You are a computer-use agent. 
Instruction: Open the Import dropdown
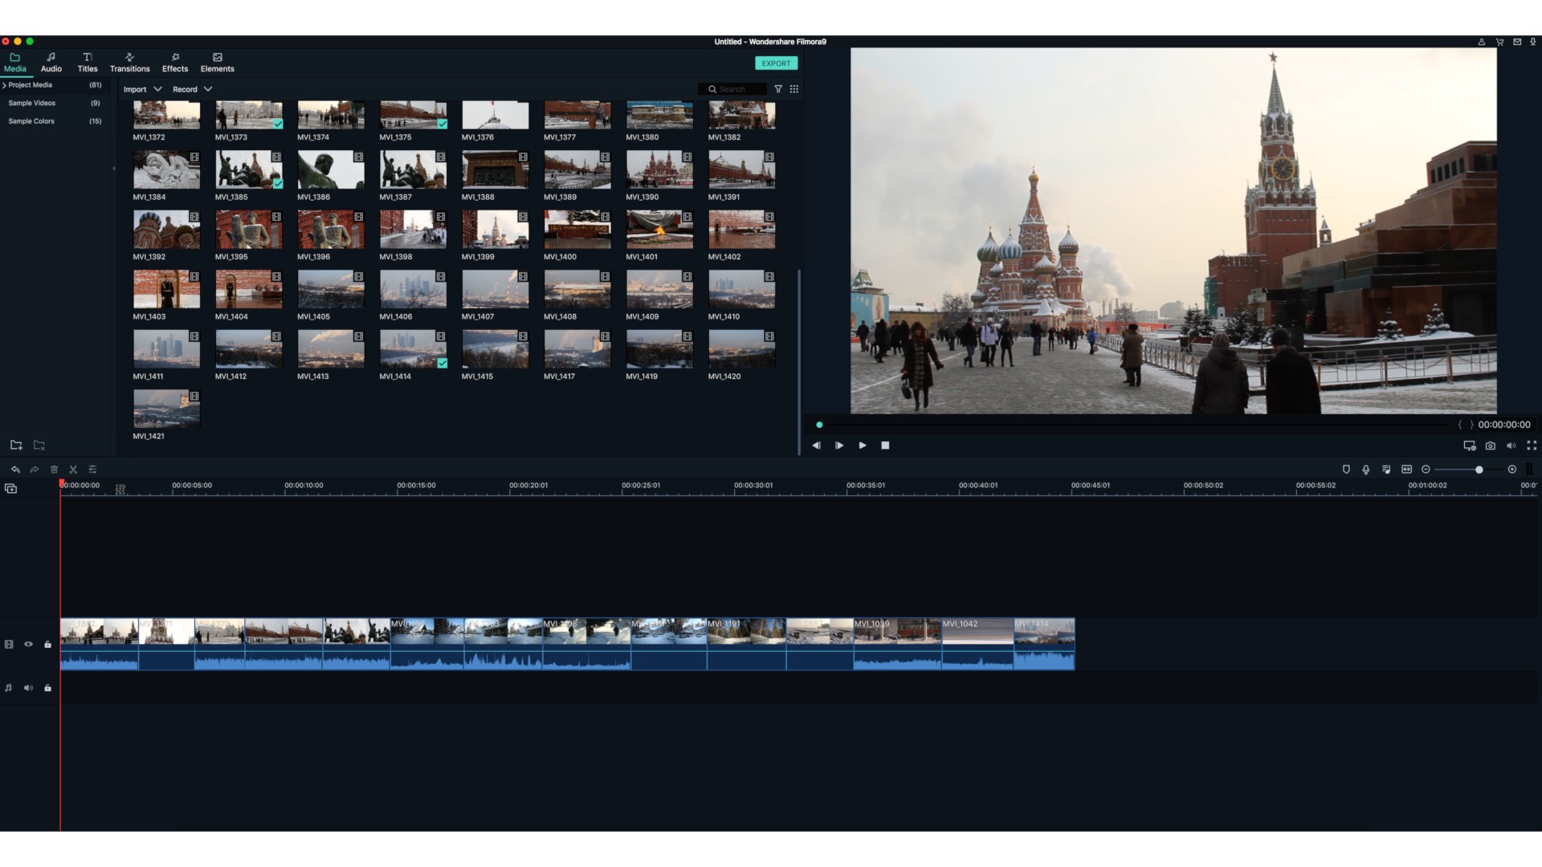click(x=142, y=89)
